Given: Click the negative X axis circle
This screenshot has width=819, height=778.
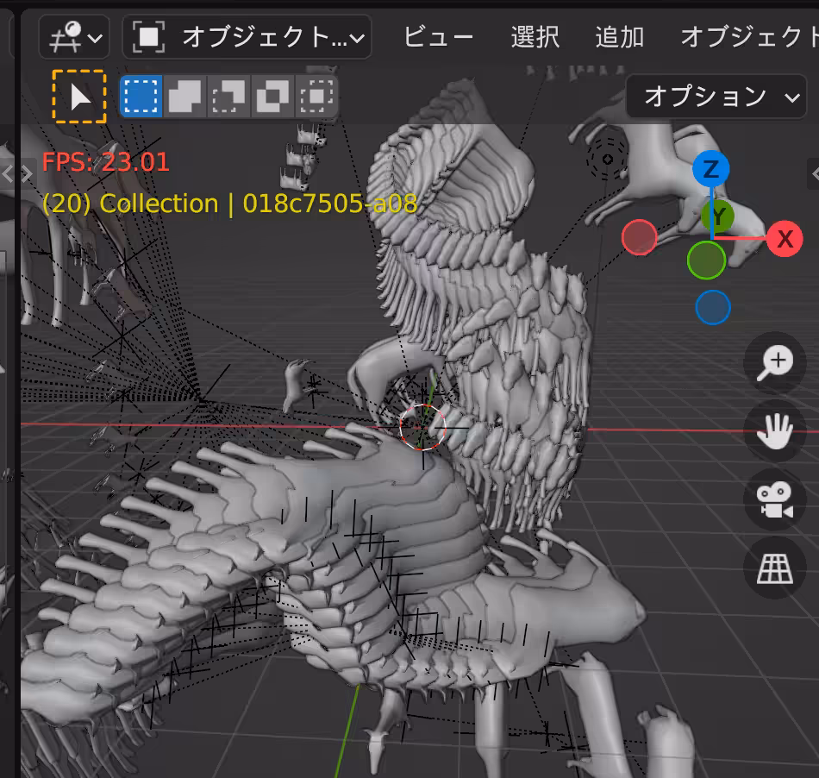Looking at the screenshot, I should pos(640,238).
